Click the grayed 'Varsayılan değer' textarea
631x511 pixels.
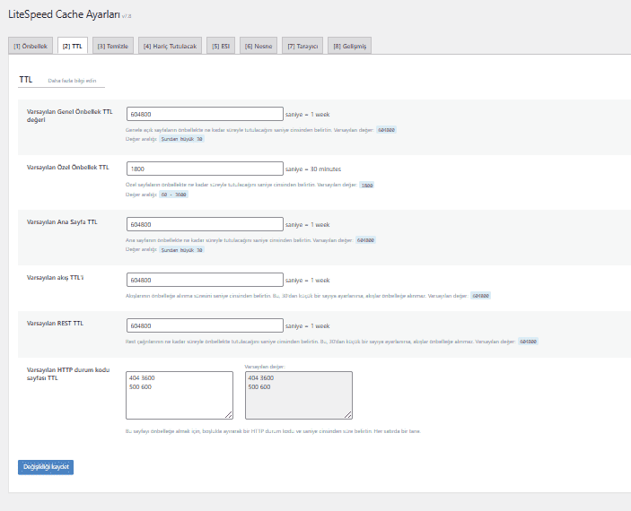pos(298,395)
